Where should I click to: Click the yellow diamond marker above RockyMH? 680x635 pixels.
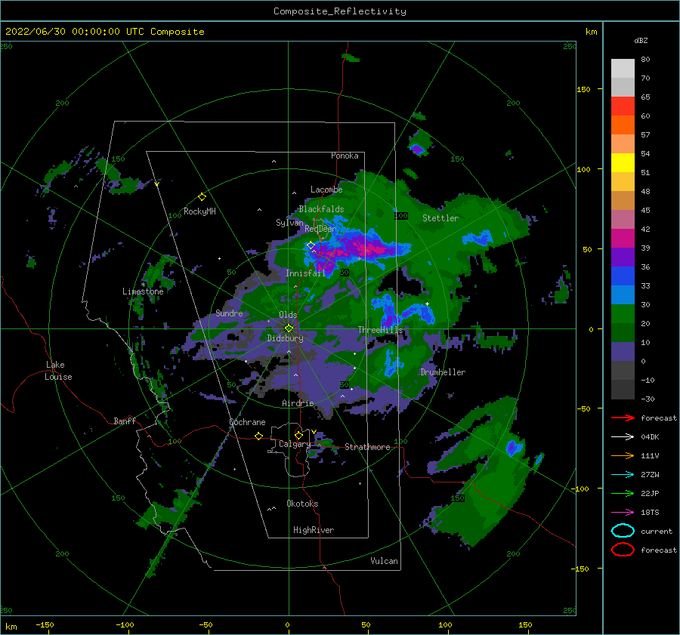click(x=202, y=197)
